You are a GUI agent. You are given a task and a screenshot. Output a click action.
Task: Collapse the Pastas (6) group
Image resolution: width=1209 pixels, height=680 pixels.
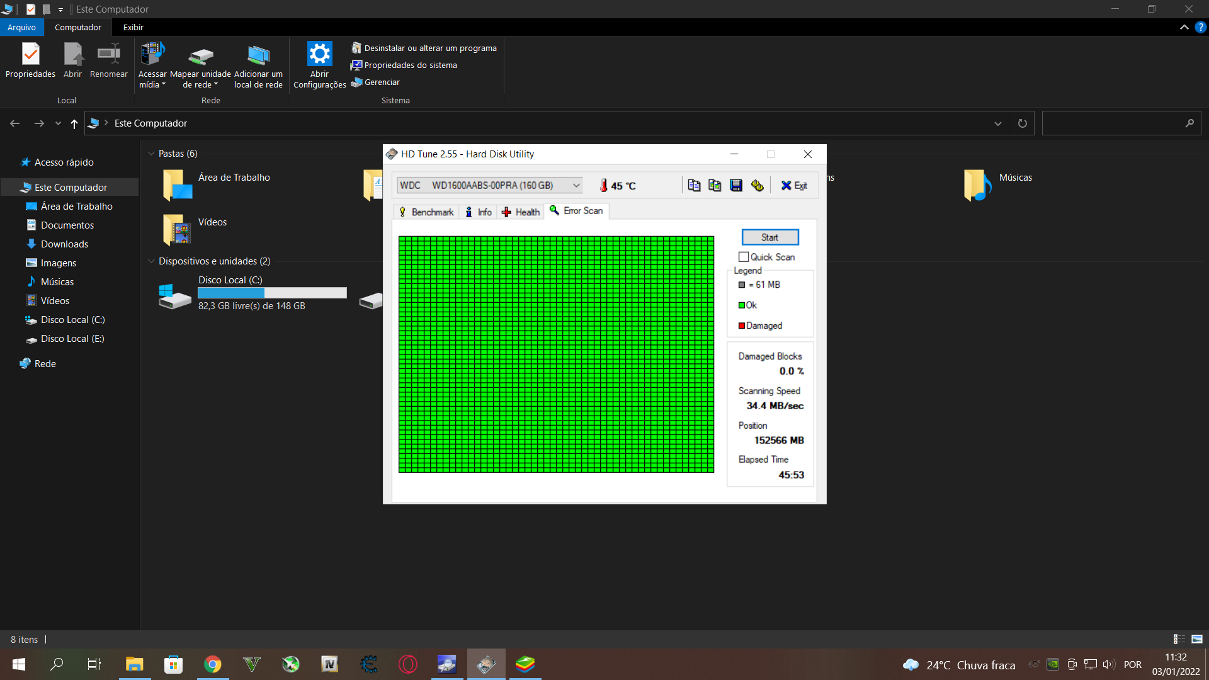coord(151,154)
